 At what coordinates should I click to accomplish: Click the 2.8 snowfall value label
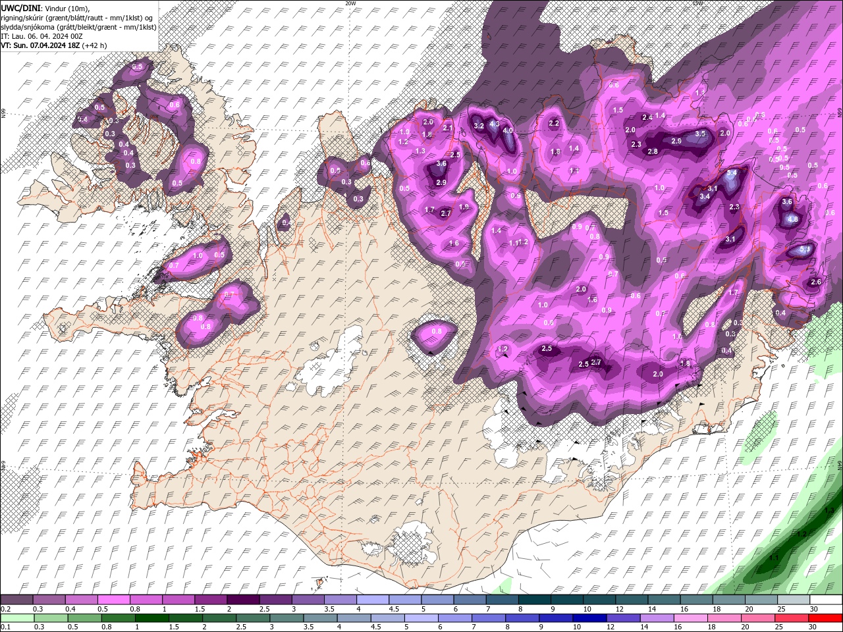click(x=653, y=151)
